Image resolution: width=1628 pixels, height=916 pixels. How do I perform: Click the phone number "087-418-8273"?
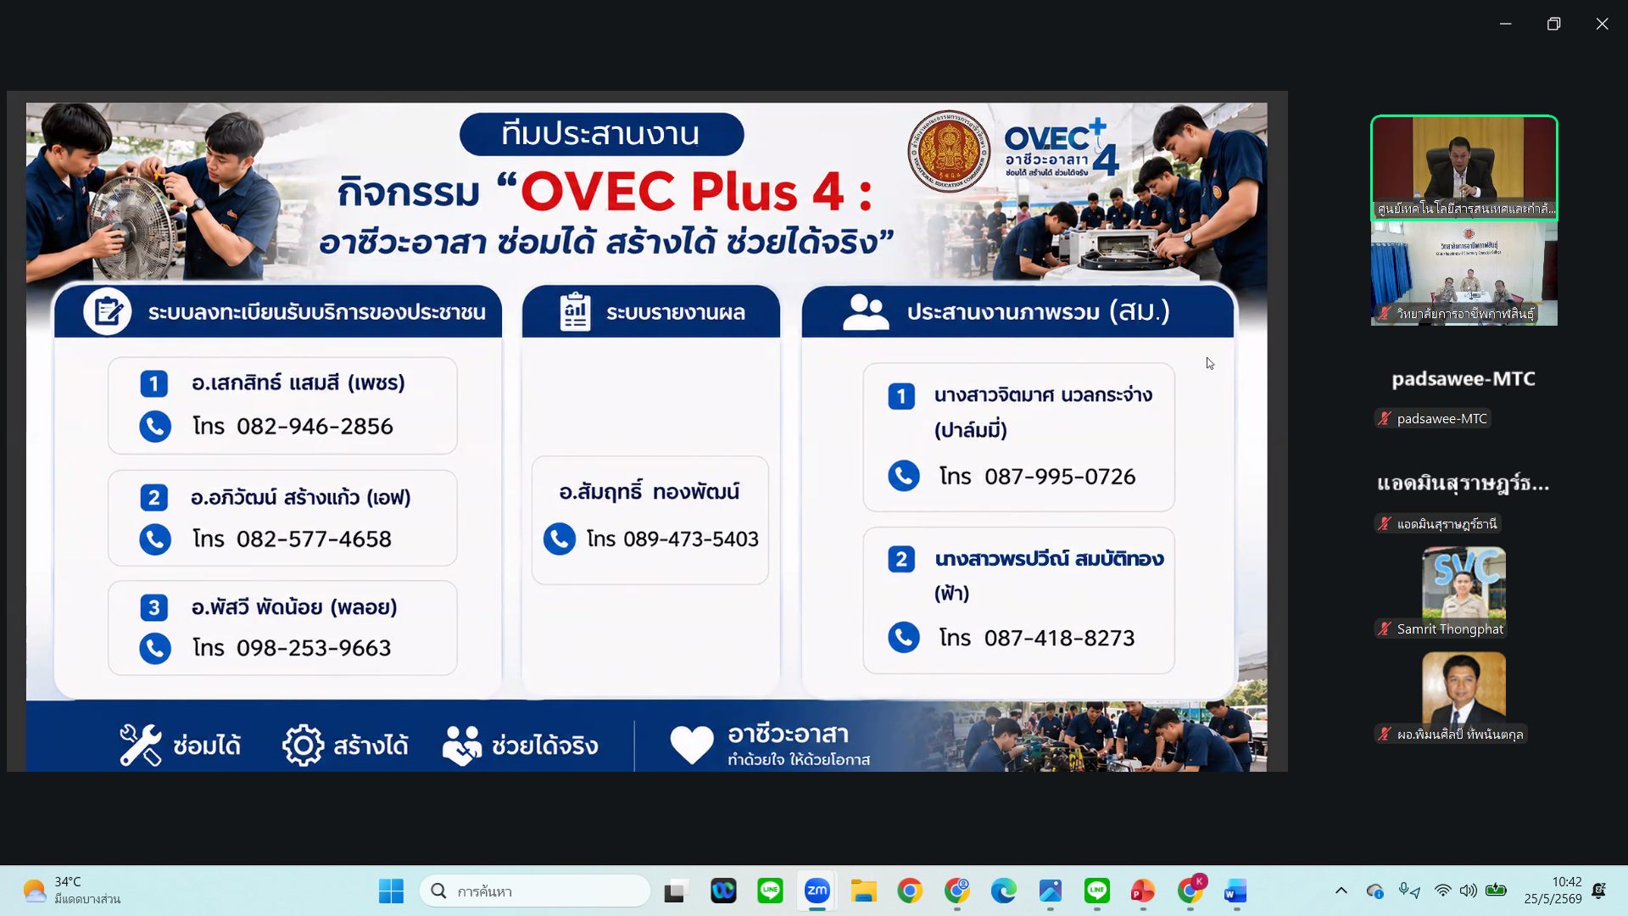(x=1059, y=638)
